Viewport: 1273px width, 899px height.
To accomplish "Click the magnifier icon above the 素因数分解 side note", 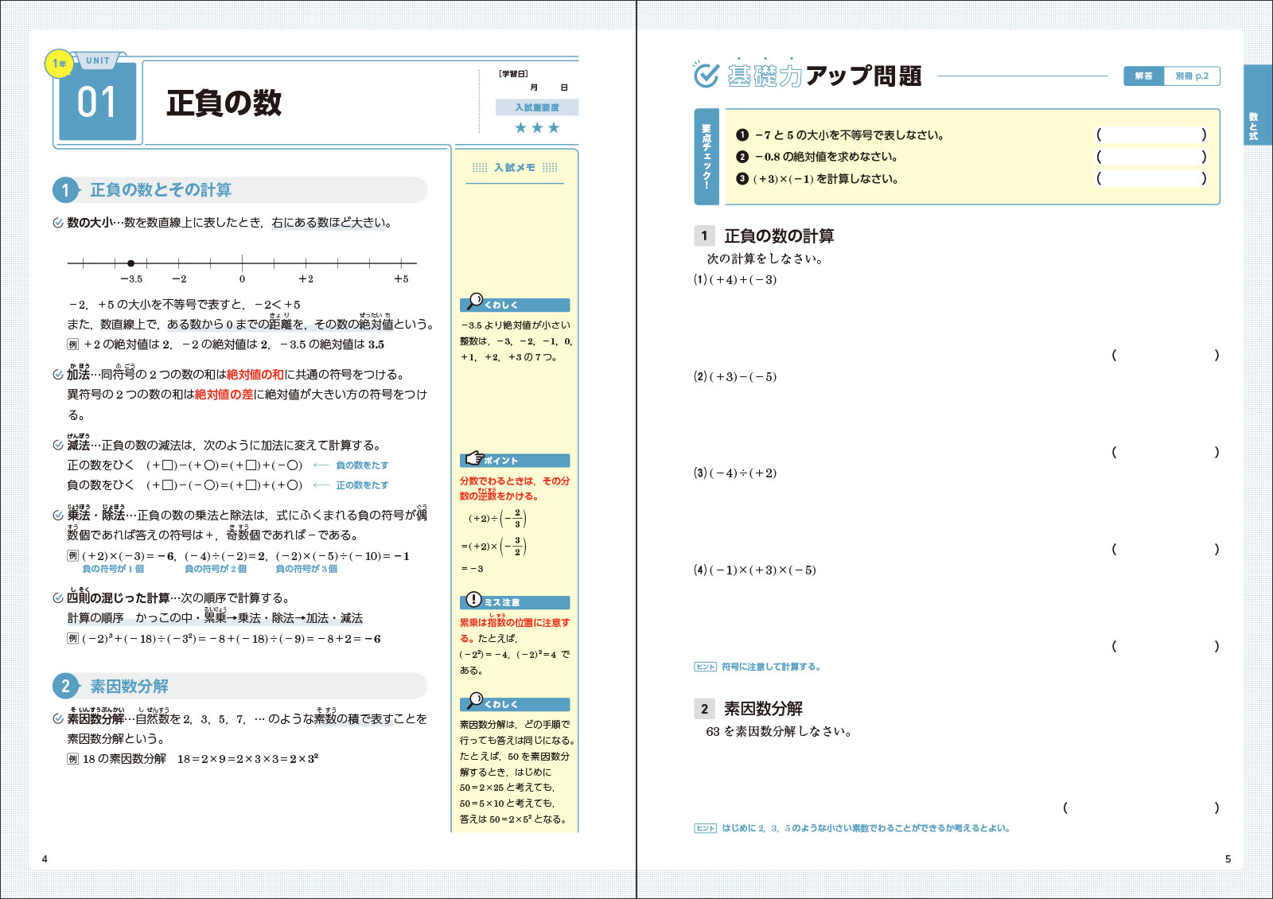I will [x=474, y=701].
